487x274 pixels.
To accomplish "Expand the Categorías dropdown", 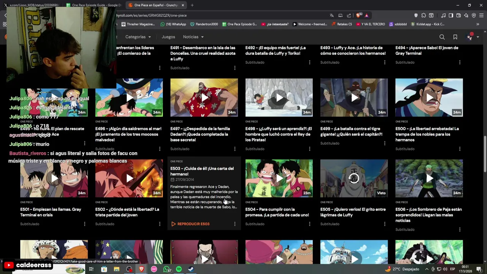I will click(x=138, y=37).
